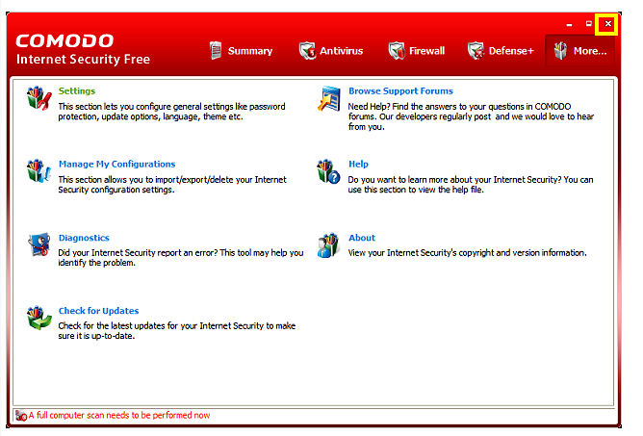Switch to the Antivirus tab
This screenshot has height=436, width=643.
click(331, 51)
